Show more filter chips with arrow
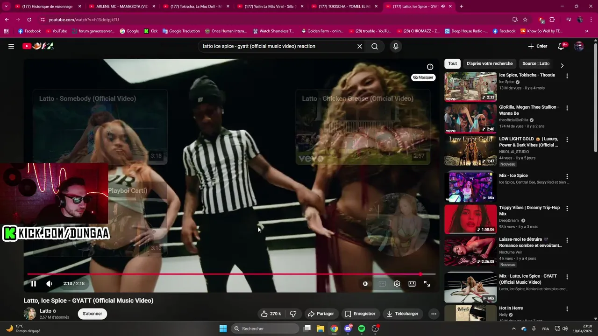Viewport: 598px width, 336px height. click(562, 65)
